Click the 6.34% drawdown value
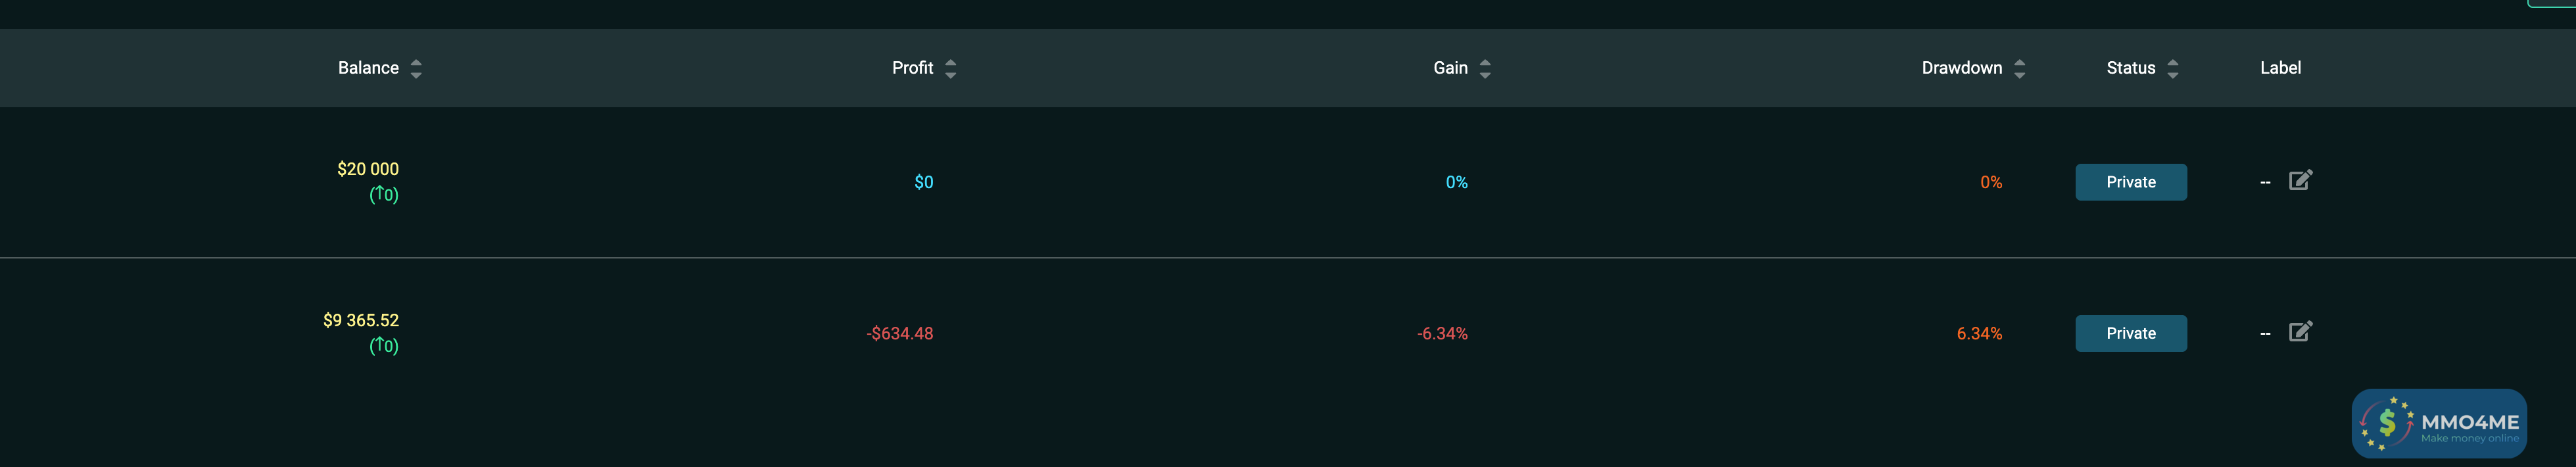 pyautogui.click(x=1979, y=333)
